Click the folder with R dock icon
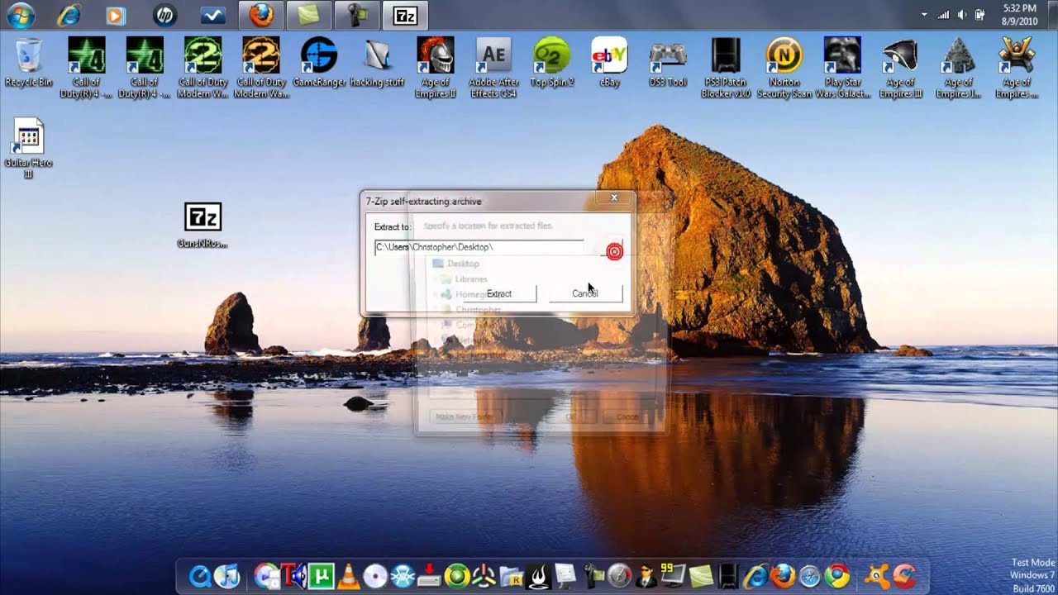Image resolution: width=1058 pixels, height=595 pixels. point(510,576)
